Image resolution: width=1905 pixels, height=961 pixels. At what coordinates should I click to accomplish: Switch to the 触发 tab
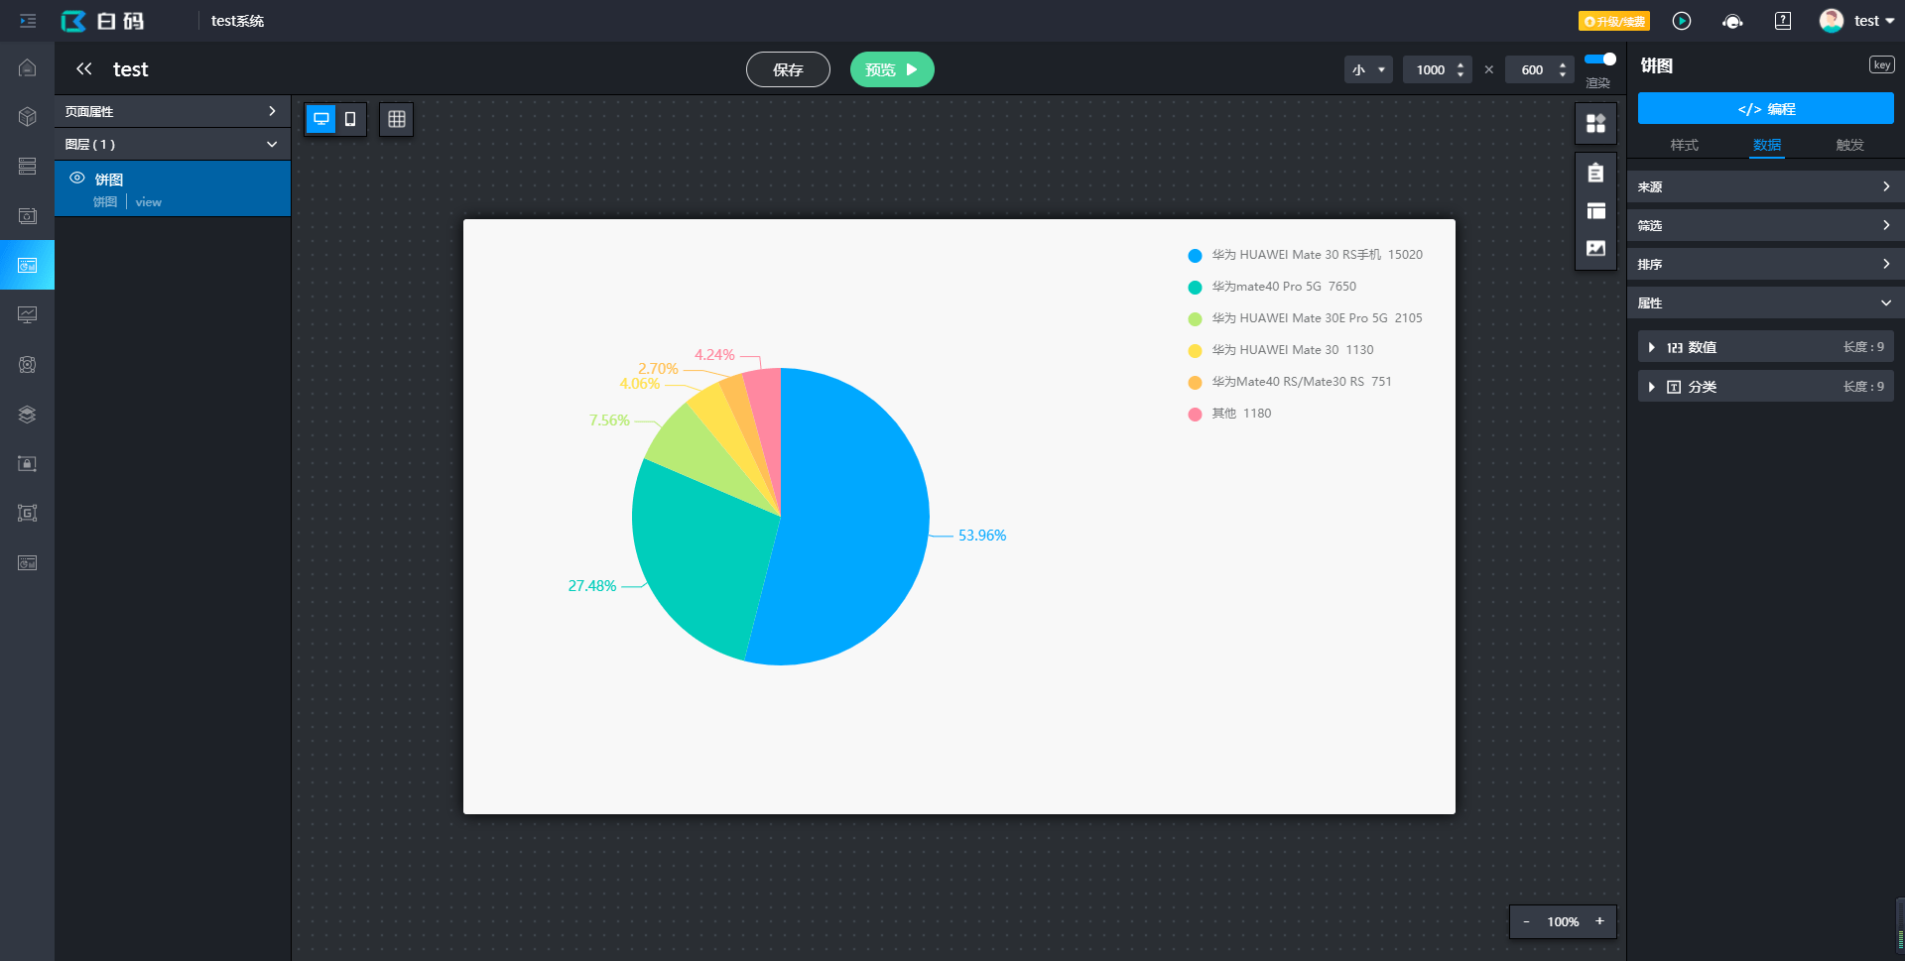click(x=1849, y=145)
